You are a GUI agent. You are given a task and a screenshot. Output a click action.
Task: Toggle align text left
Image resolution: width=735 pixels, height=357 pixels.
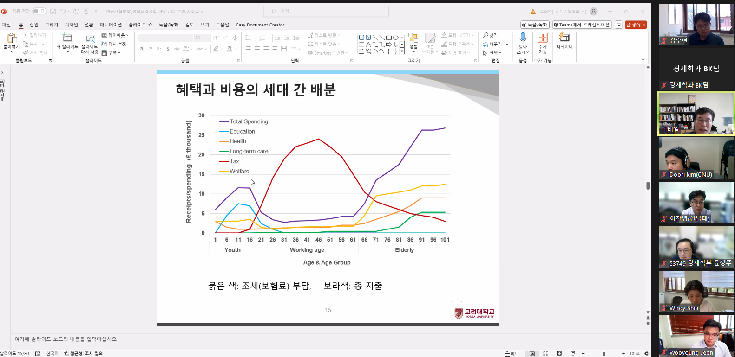tap(248, 49)
